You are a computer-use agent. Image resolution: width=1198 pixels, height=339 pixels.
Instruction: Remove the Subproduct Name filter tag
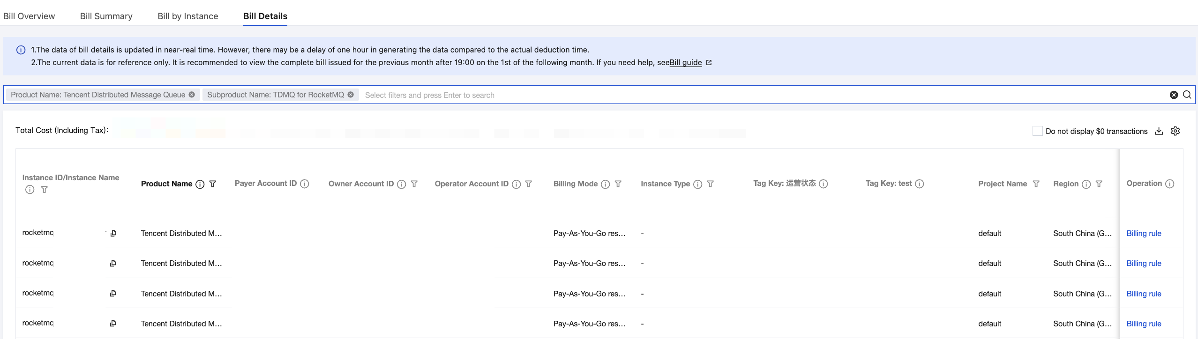351,95
